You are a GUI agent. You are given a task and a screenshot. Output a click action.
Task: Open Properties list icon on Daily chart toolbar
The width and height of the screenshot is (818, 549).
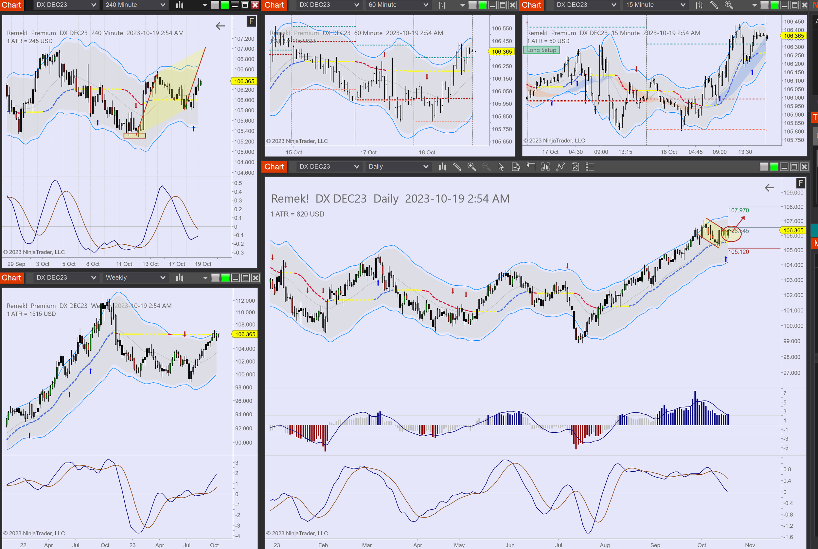[x=590, y=167]
